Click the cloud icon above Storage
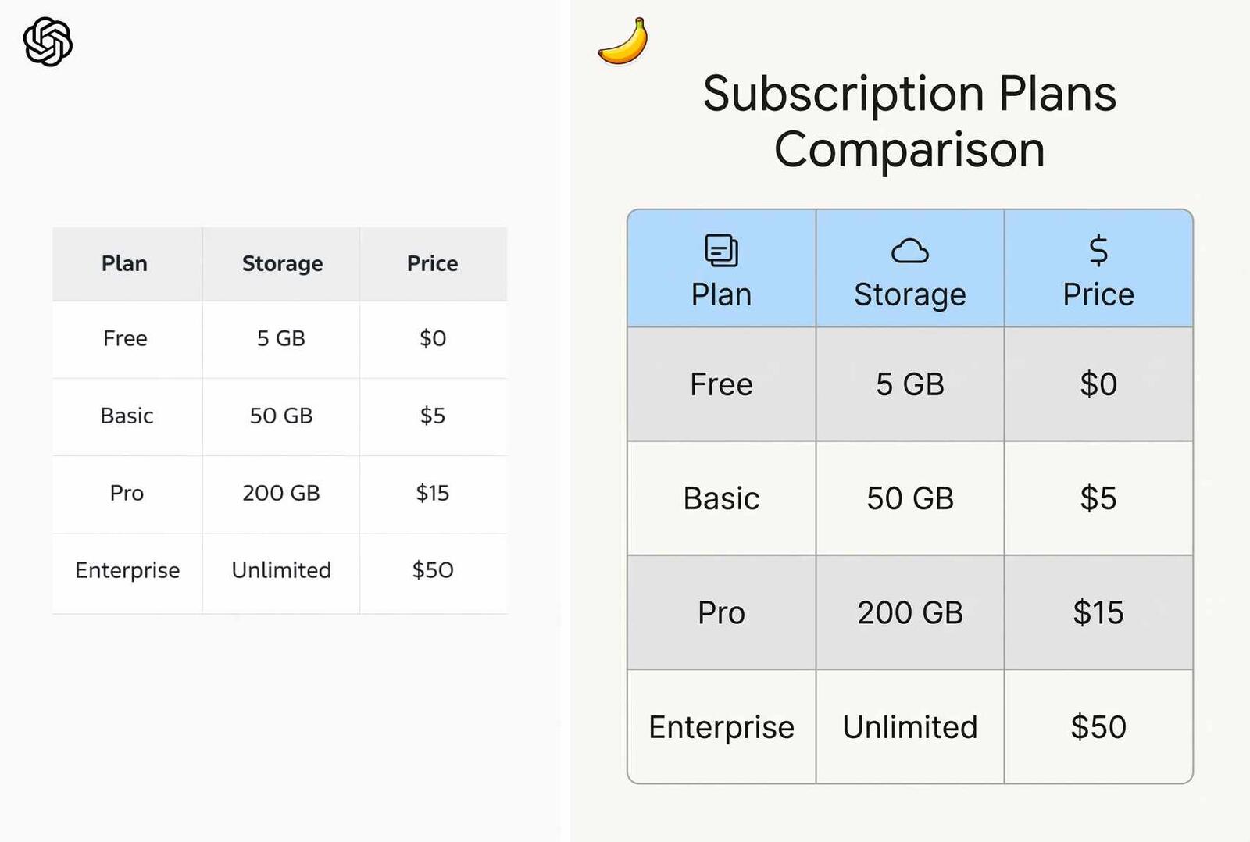Viewport: 1250px width, 842px height. click(910, 252)
